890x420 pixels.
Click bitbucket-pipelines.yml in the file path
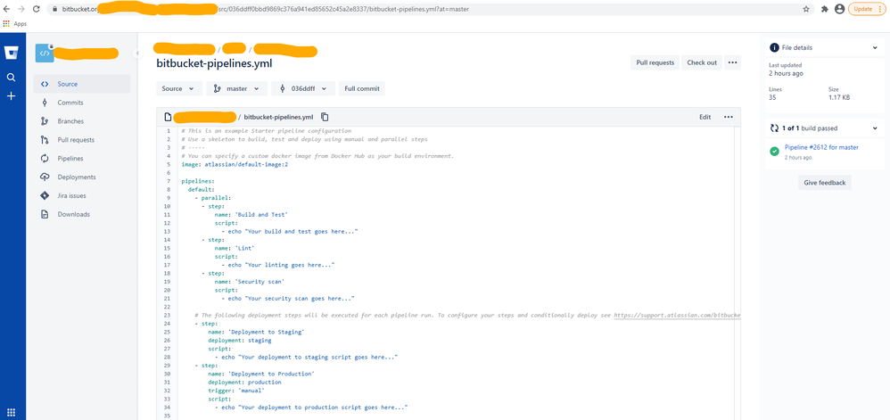(278, 117)
